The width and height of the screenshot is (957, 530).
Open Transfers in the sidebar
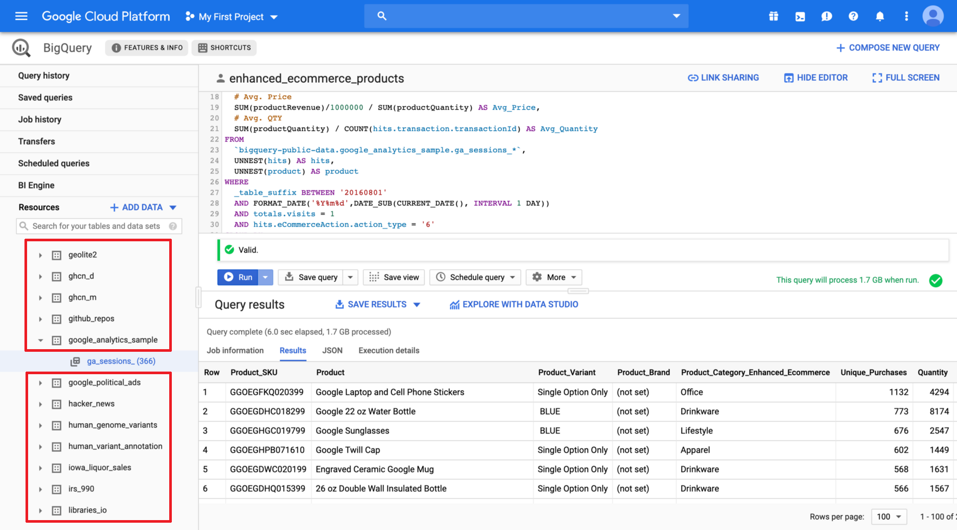[x=99, y=141]
